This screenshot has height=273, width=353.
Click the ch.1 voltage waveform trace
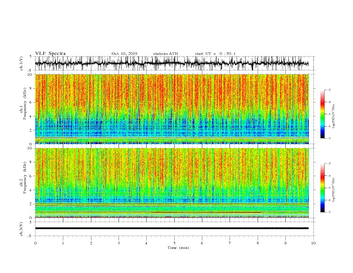(172, 63)
